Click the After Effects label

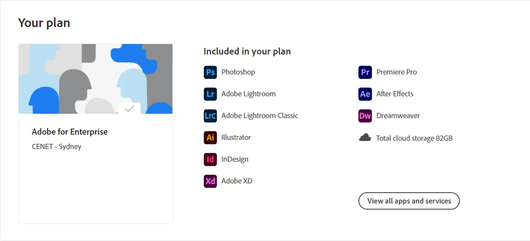[395, 94]
